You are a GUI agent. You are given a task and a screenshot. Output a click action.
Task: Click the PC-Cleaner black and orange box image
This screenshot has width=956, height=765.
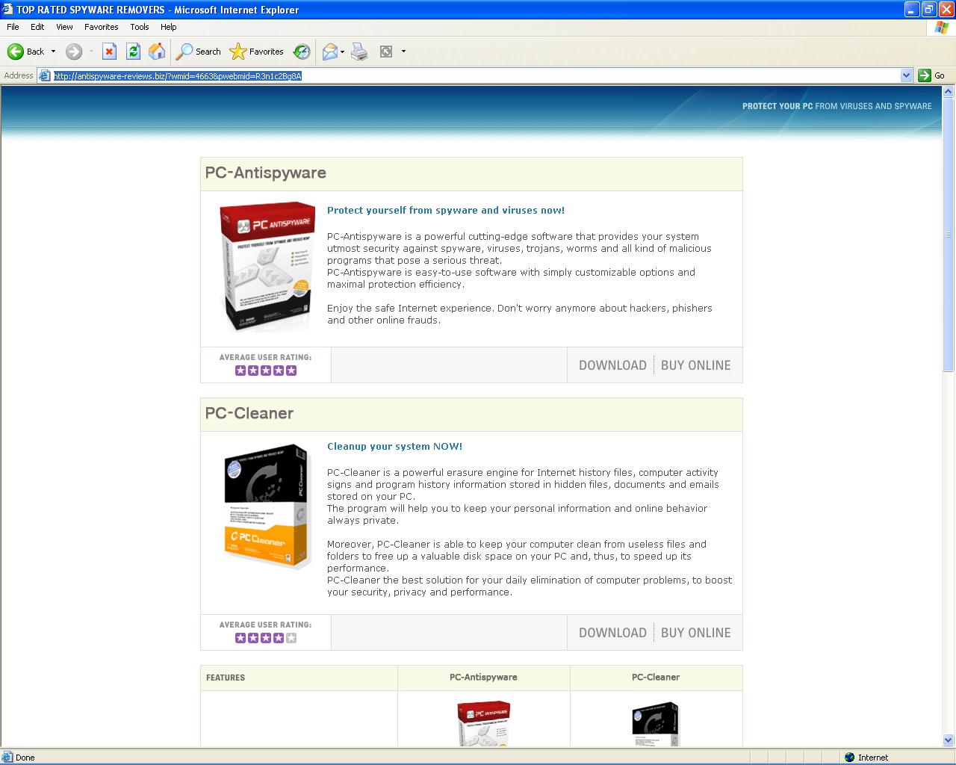[267, 507]
